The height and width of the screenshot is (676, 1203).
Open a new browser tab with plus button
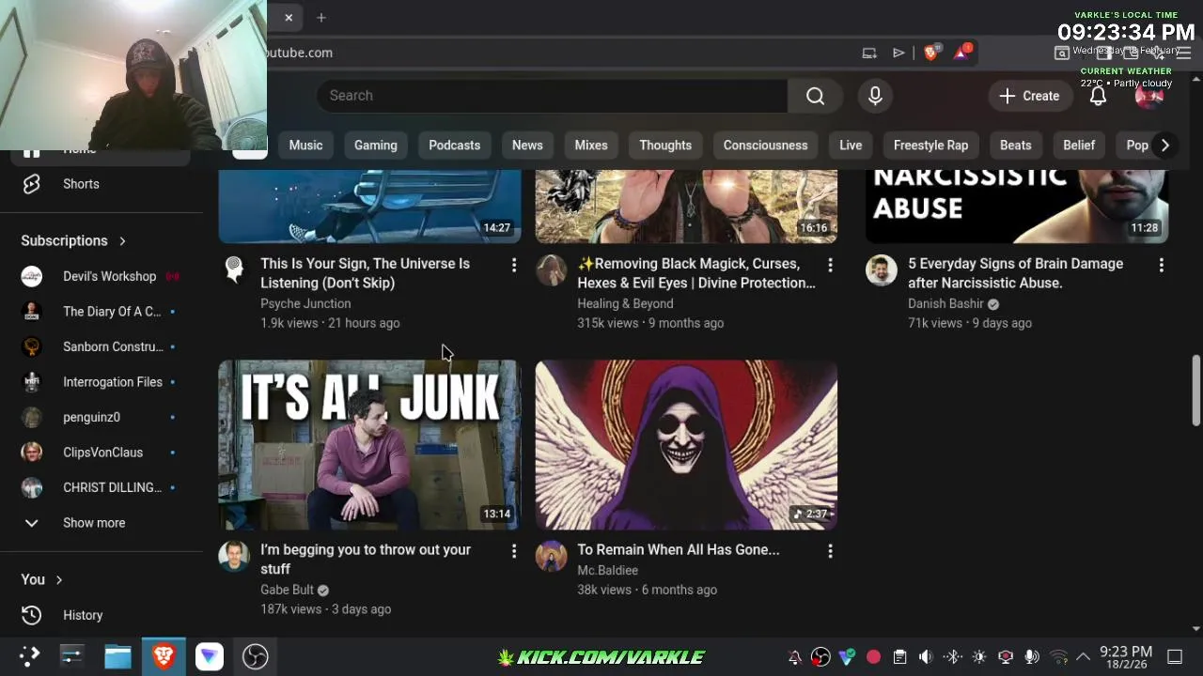(x=321, y=18)
